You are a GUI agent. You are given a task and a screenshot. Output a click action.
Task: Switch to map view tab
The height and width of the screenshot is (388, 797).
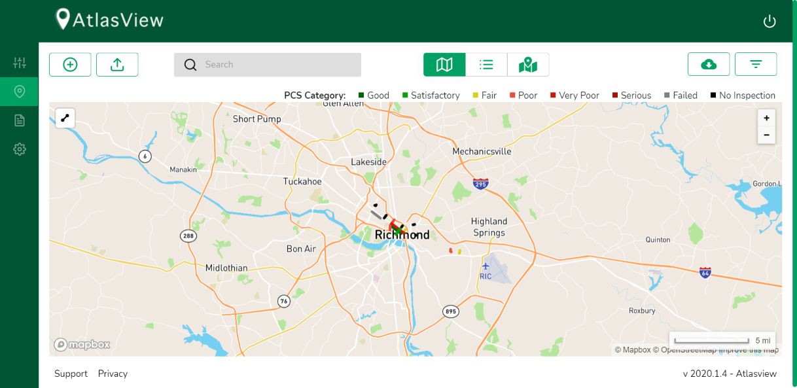[x=444, y=64]
